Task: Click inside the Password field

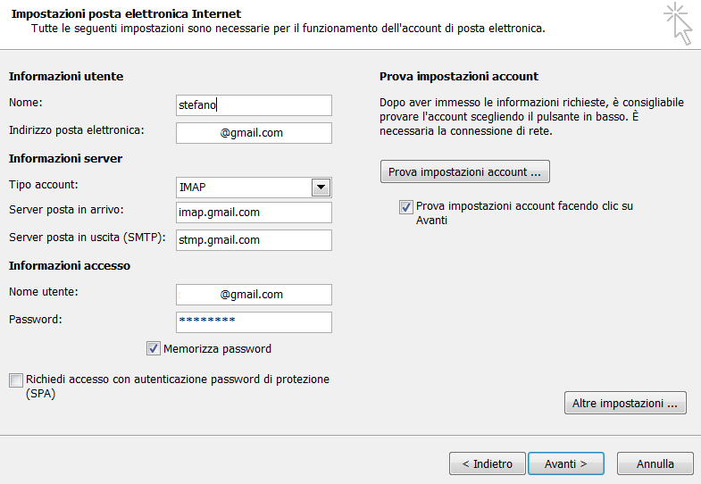Action: click(254, 322)
